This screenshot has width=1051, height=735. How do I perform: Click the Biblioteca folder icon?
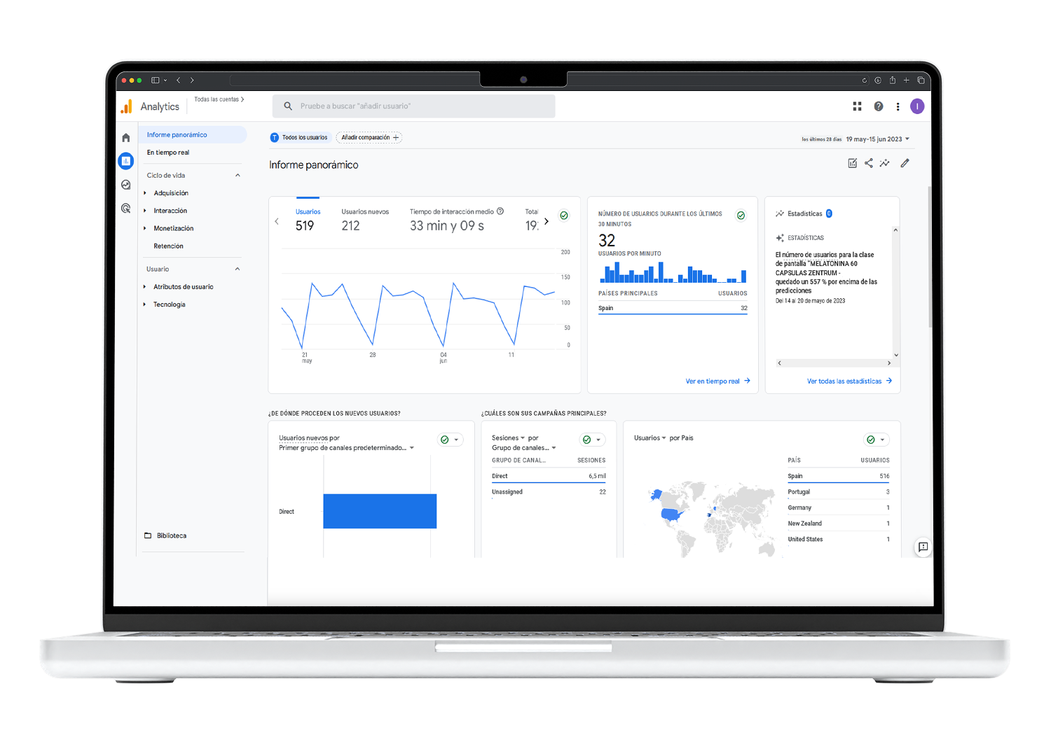click(x=148, y=535)
